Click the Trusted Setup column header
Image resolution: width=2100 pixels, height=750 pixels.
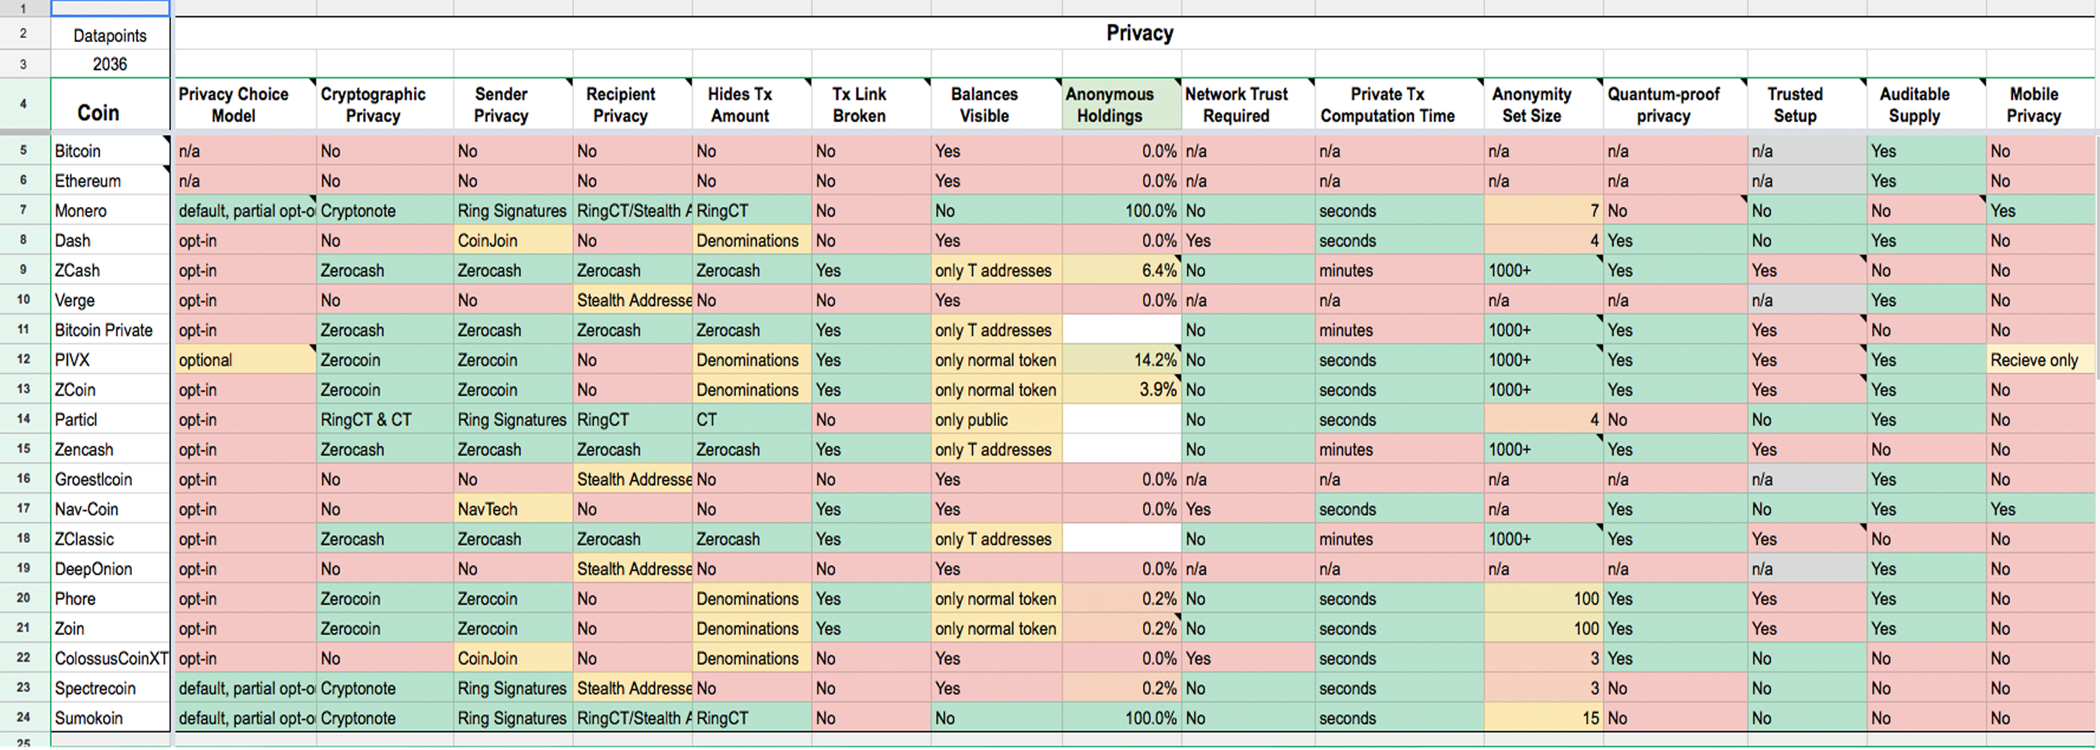1807,104
